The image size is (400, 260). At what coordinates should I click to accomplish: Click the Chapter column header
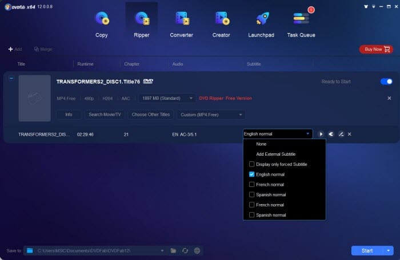coord(131,64)
